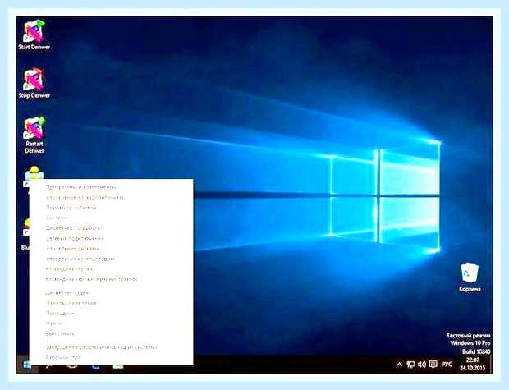Select Управление компьютером menu entry
This screenshot has width=509, height=390.
point(112,259)
